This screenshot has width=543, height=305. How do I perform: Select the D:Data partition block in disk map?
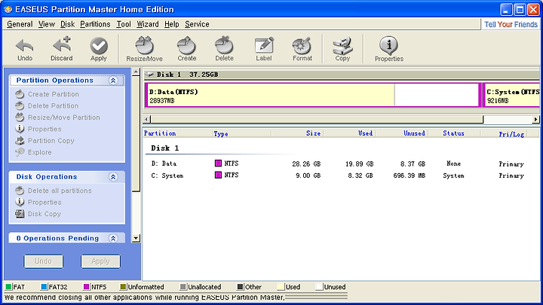pos(313,95)
